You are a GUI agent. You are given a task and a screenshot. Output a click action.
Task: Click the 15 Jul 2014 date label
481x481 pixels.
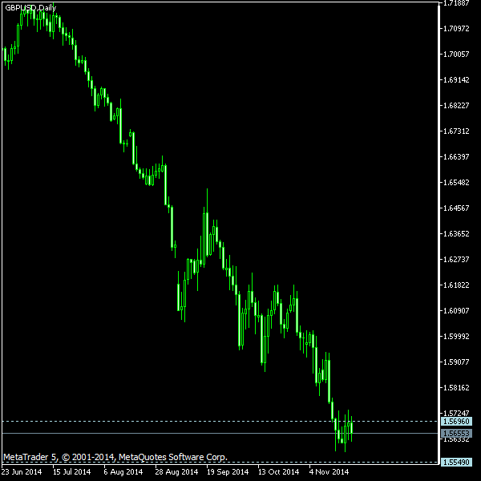pyautogui.click(x=72, y=472)
